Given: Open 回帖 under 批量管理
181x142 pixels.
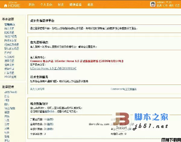Looking at the screenshot, I should 7,116.
